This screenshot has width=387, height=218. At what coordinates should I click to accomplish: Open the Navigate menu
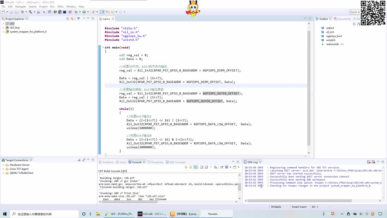pyautogui.click(x=21, y=6)
